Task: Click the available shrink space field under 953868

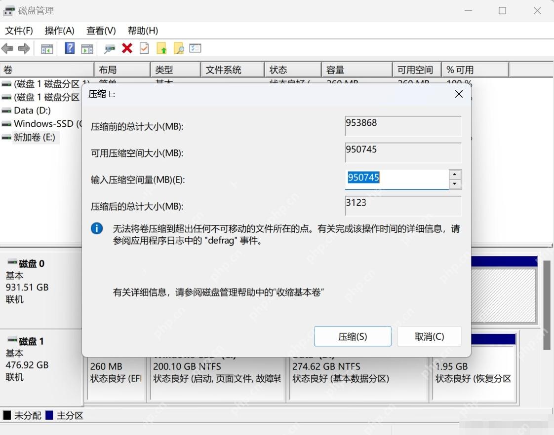Action: pyautogui.click(x=403, y=153)
